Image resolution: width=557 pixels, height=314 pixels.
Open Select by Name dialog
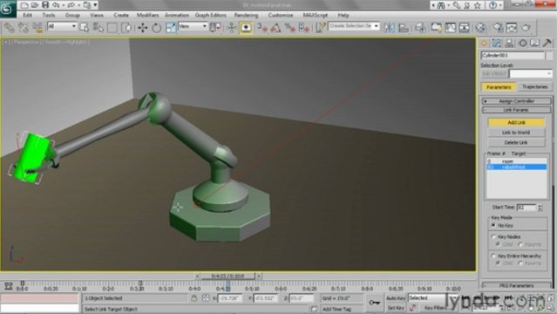pos(98,27)
